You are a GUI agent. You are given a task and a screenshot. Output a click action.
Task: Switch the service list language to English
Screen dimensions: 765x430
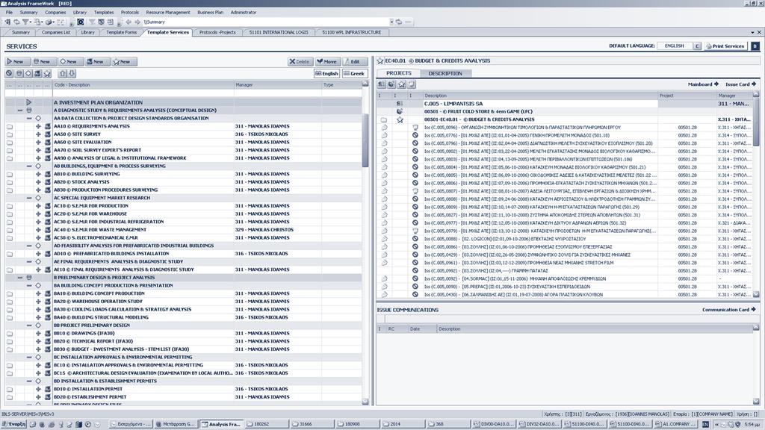pyautogui.click(x=327, y=74)
